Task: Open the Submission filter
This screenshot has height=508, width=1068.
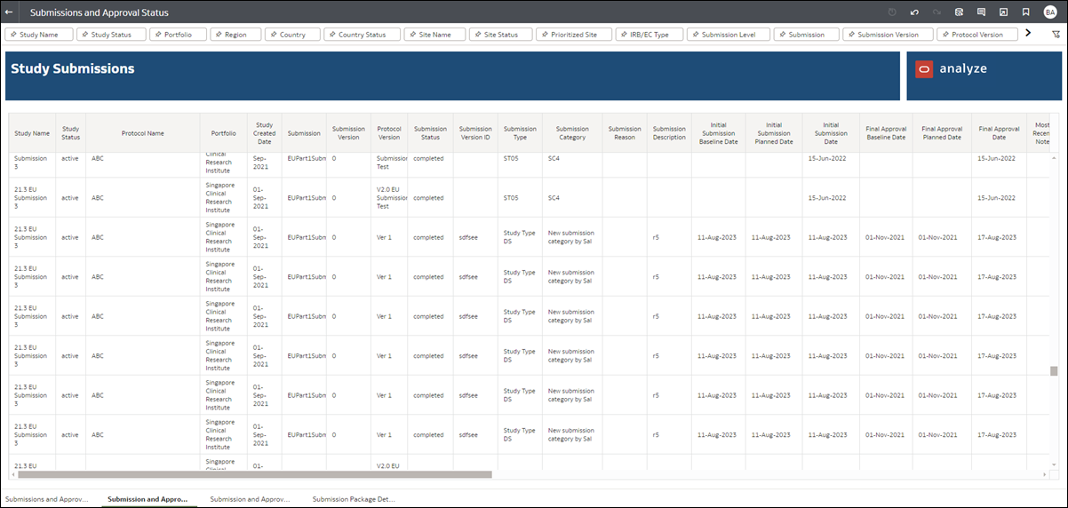Action: click(x=806, y=35)
